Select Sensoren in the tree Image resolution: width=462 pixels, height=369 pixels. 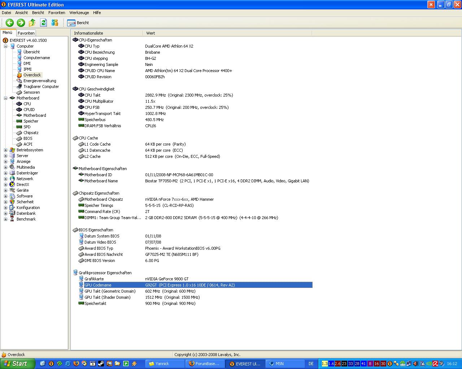coord(31,92)
